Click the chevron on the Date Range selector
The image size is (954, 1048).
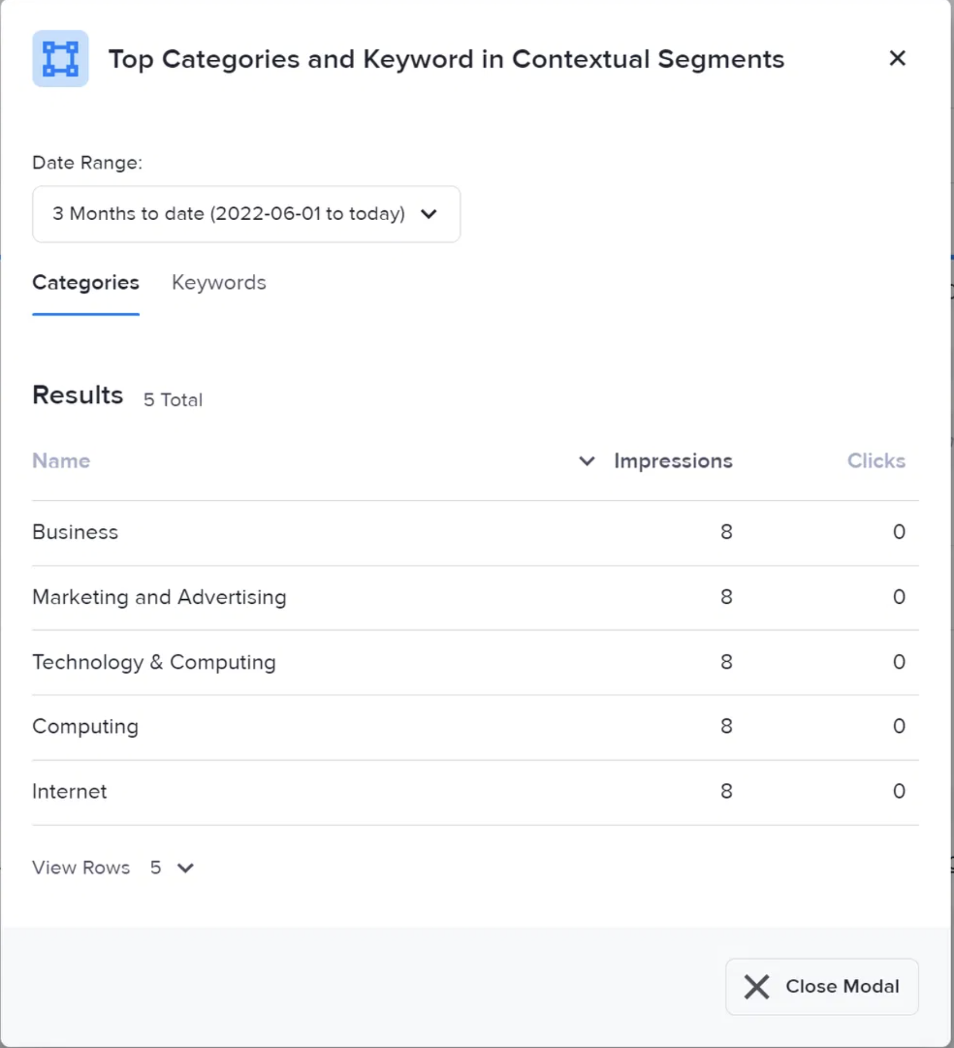tap(430, 214)
